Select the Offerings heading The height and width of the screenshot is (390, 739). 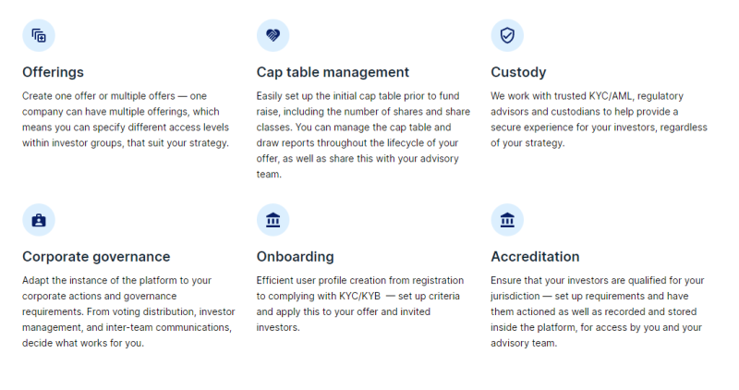tap(53, 72)
